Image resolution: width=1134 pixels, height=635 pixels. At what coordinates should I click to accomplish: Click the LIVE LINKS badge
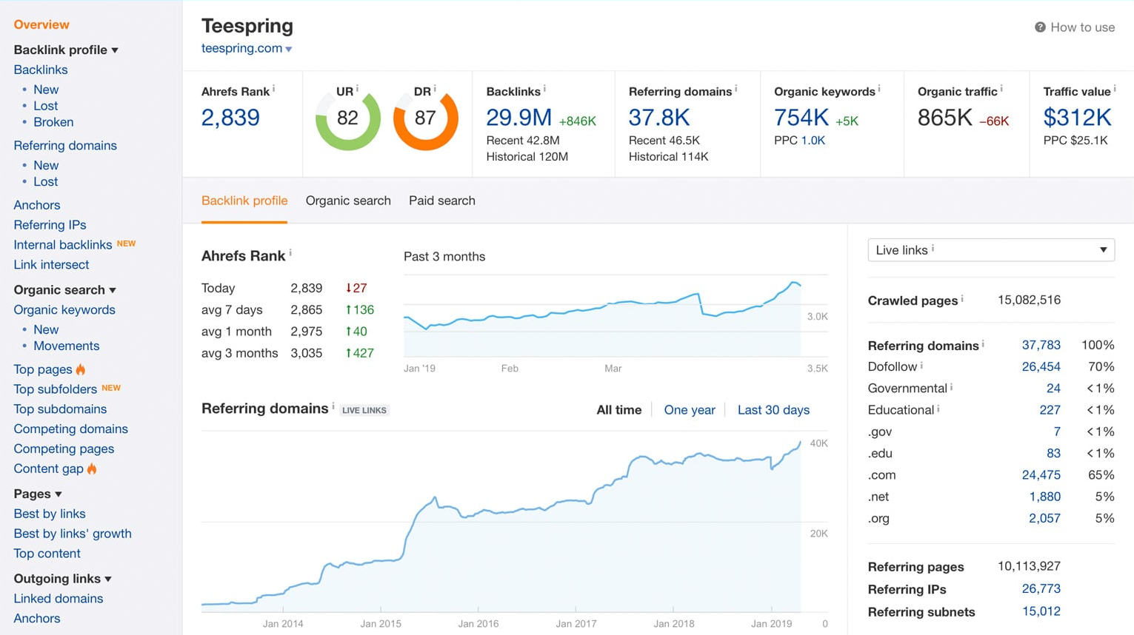click(x=364, y=410)
